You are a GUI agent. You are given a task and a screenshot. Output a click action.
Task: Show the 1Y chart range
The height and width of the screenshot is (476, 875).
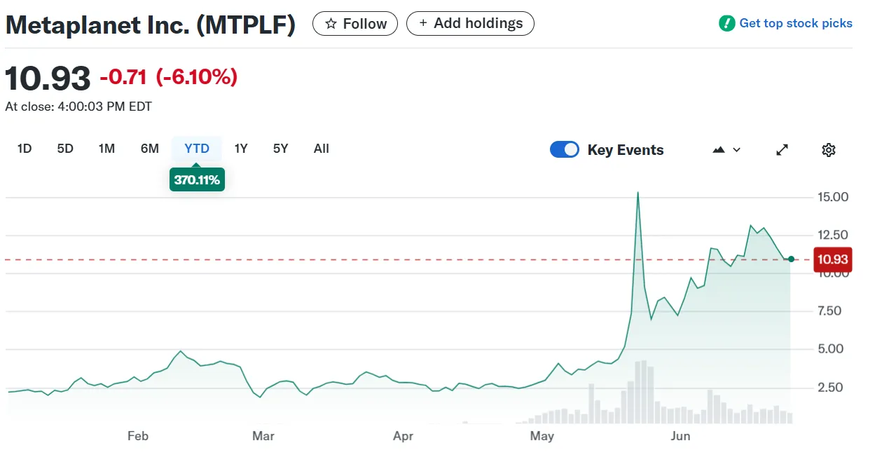(241, 149)
